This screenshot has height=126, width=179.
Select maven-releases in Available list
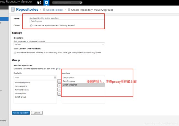coord(35,90)
